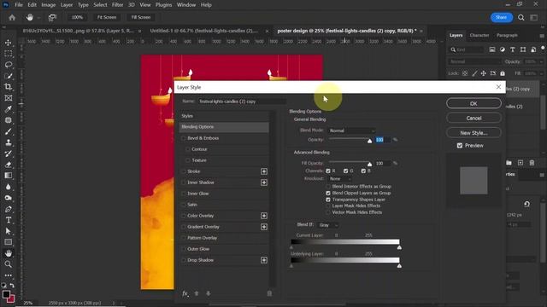Click OK in Layer Style dialog
This screenshot has width=547, height=307.
[473, 103]
